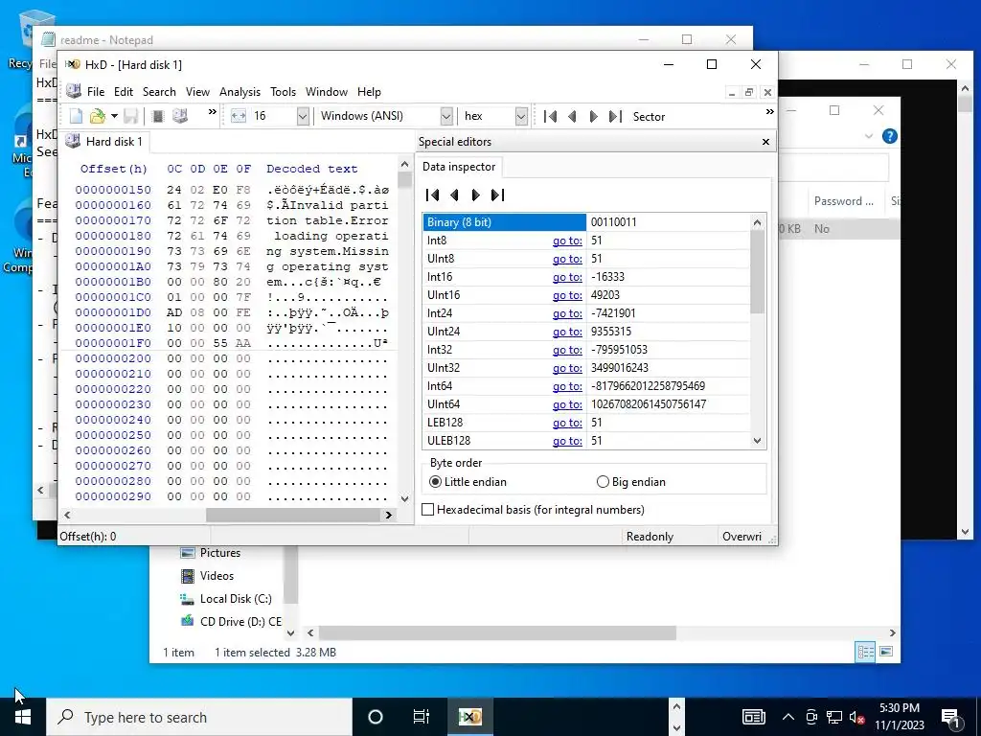The height and width of the screenshot is (736, 981).
Task: Open the File menu in HxD
Action: pyautogui.click(x=96, y=92)
